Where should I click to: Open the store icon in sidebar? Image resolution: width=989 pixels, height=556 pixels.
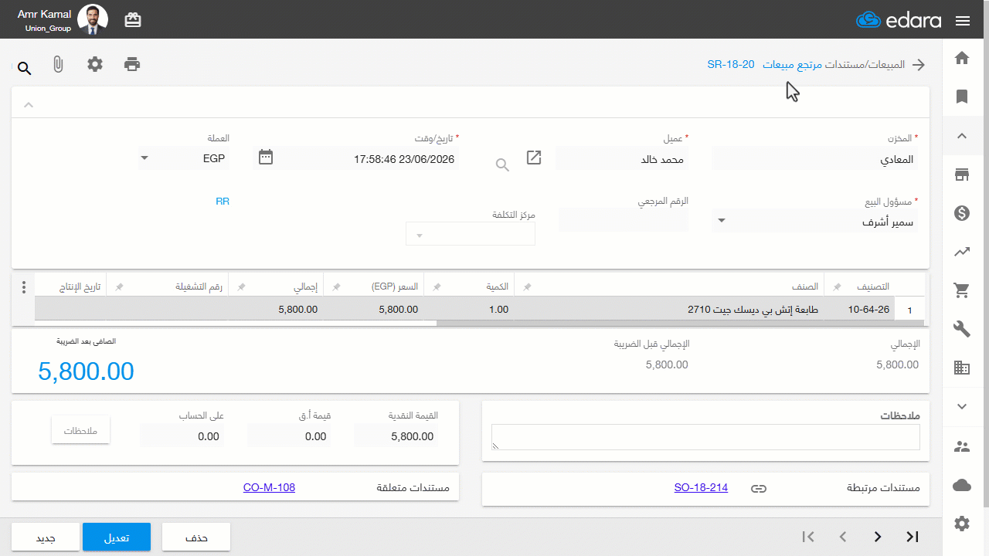[x=962, y=175]
